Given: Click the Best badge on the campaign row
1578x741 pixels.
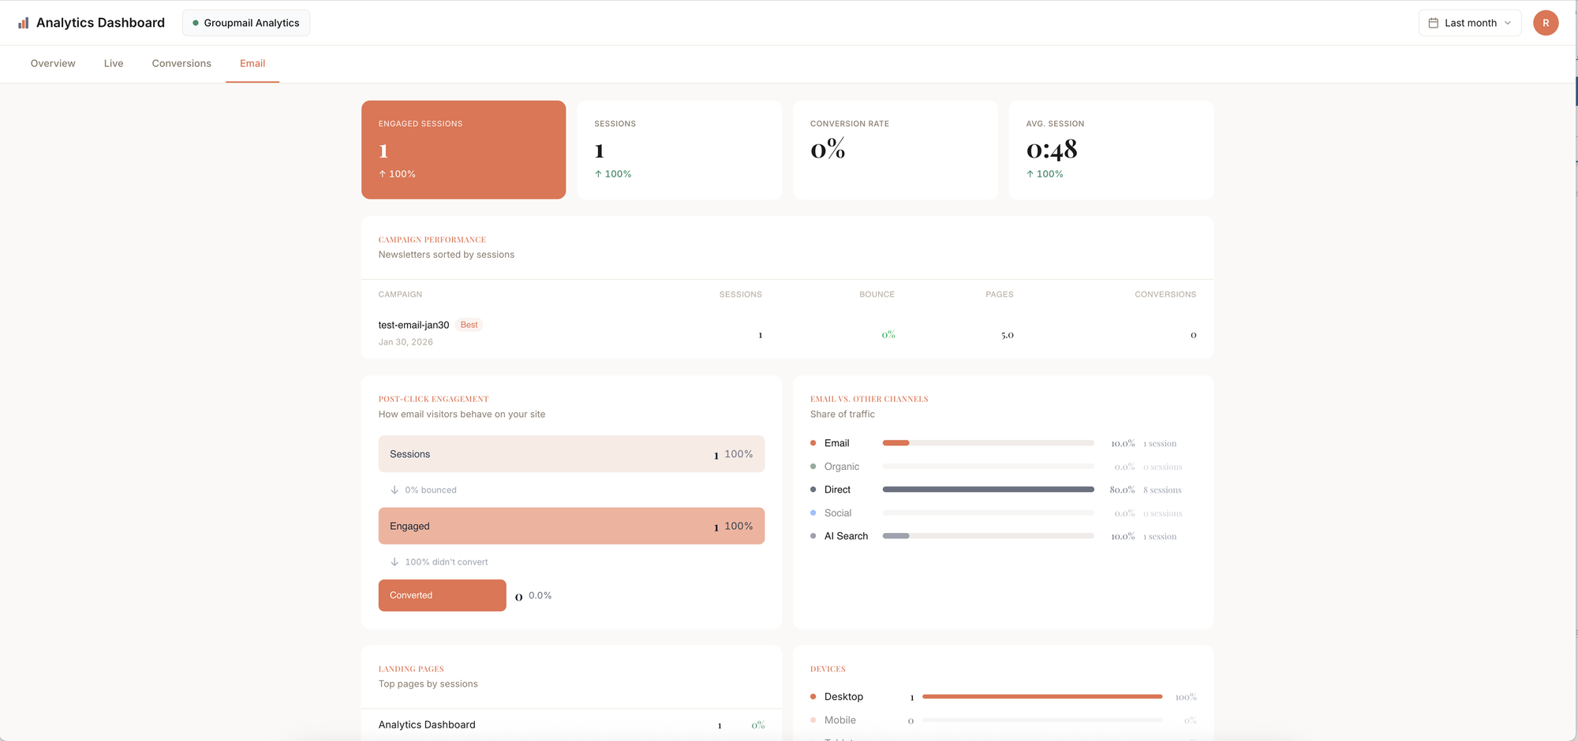Looking at the screenshot, I should point(469,324).
